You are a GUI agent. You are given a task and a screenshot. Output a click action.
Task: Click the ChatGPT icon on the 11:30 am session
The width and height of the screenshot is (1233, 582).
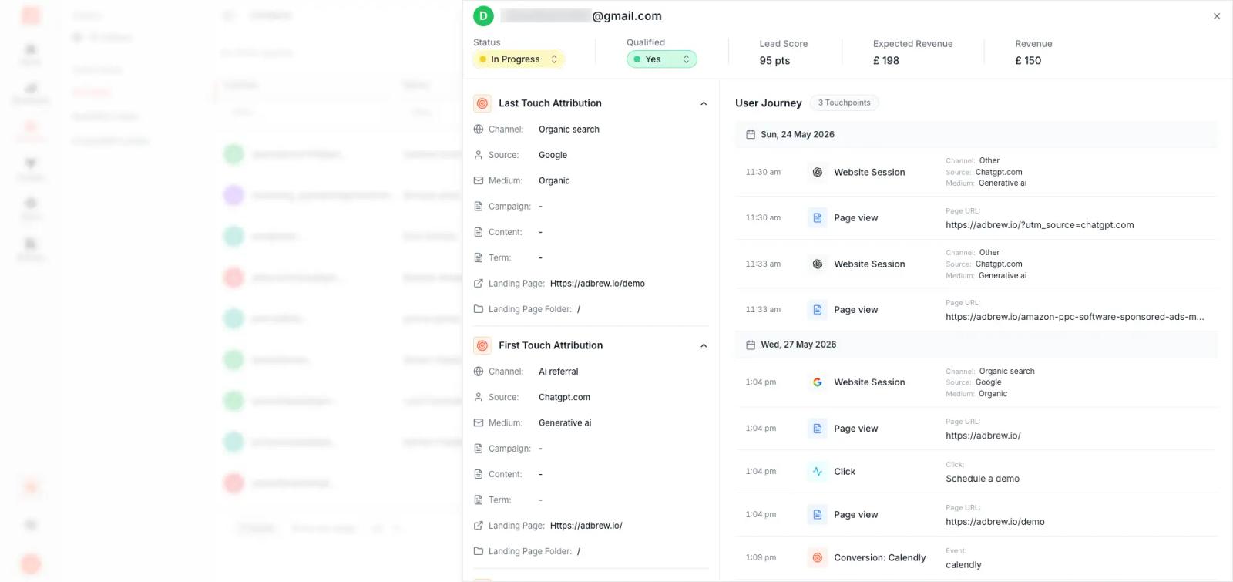(818, 172)
